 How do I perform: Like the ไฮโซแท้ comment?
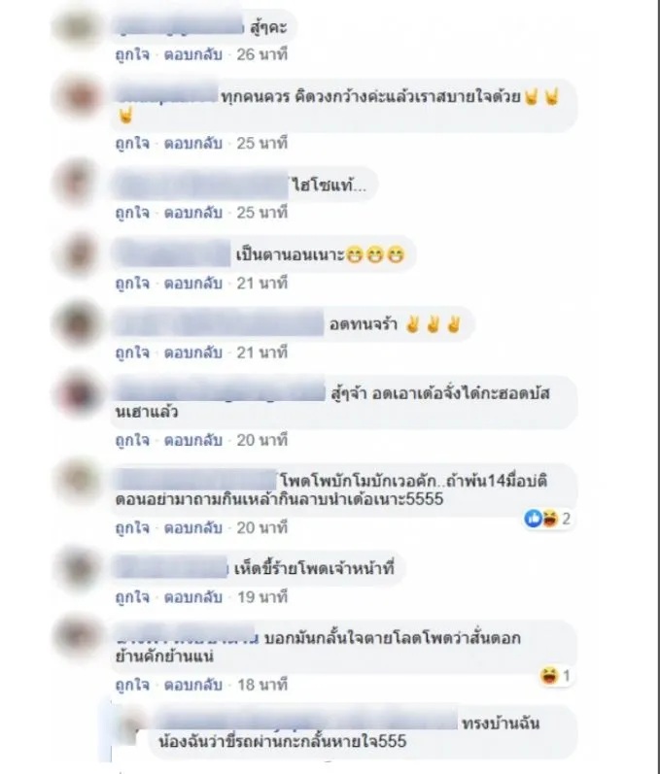coord(132,213)
